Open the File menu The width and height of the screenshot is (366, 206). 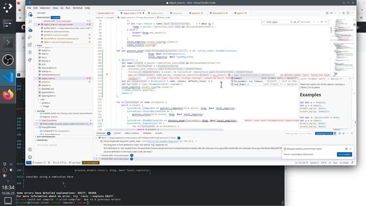(29, 8)
